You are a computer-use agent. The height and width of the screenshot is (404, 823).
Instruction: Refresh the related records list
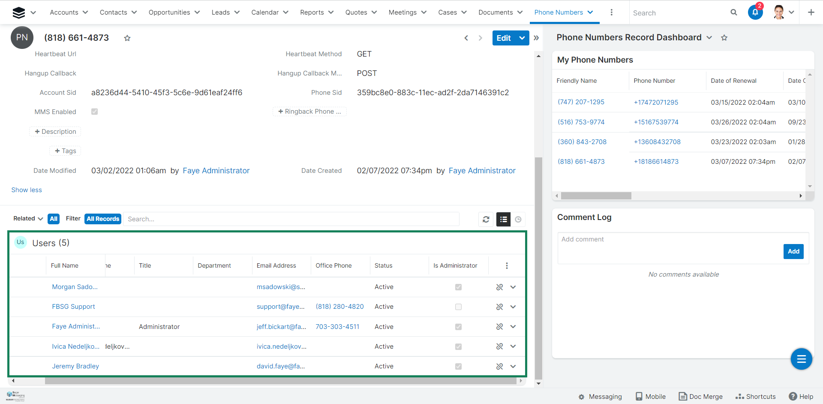(x=486, y=219)
